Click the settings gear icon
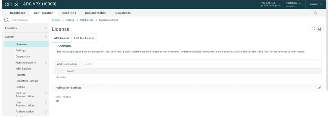Screen dimensions: 328x117 click(x=315, y=13)
